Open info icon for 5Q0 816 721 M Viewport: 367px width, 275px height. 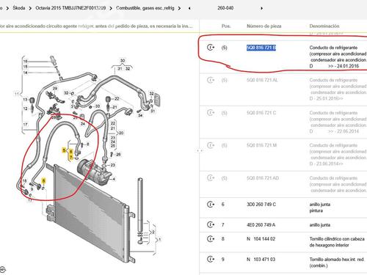coord(211,145)
